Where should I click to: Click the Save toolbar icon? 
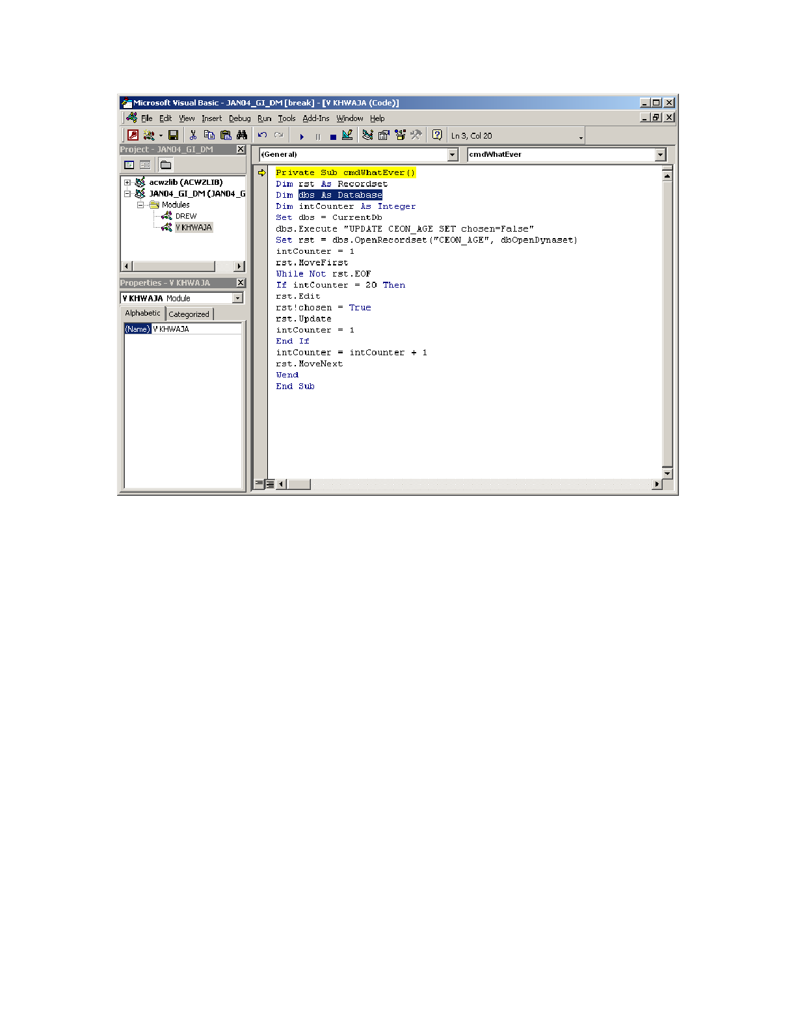pos(173,135)
